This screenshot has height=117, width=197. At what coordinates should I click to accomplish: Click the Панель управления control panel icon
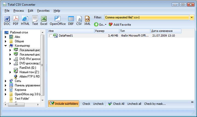point(11,85)
